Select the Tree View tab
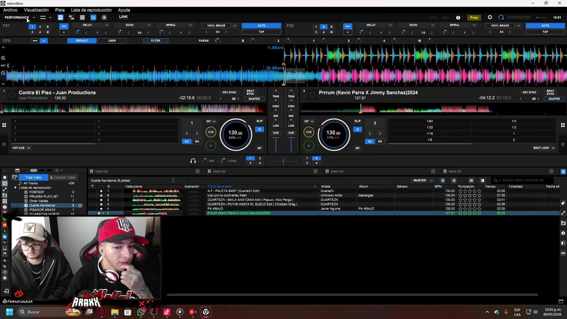The image size is (567, 319). tap(33, 177)
